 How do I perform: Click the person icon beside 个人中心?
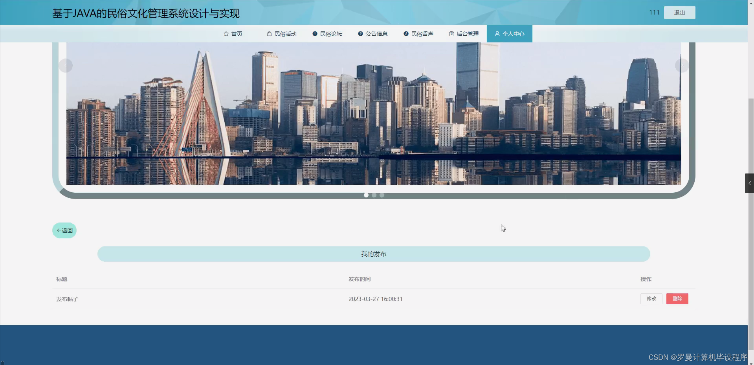click(497, 34)
